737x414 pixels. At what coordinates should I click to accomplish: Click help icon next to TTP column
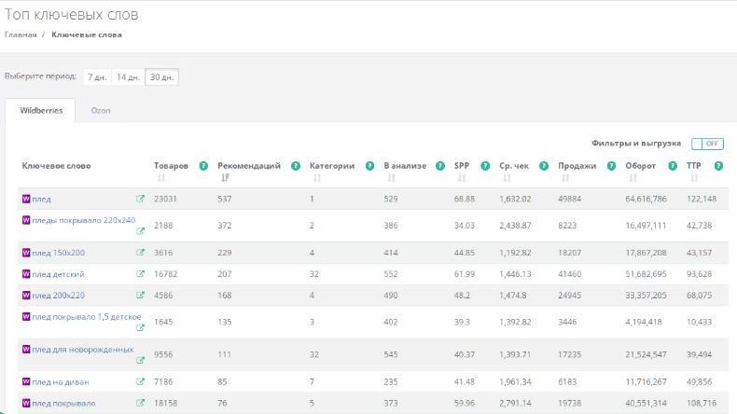[718, 166]
